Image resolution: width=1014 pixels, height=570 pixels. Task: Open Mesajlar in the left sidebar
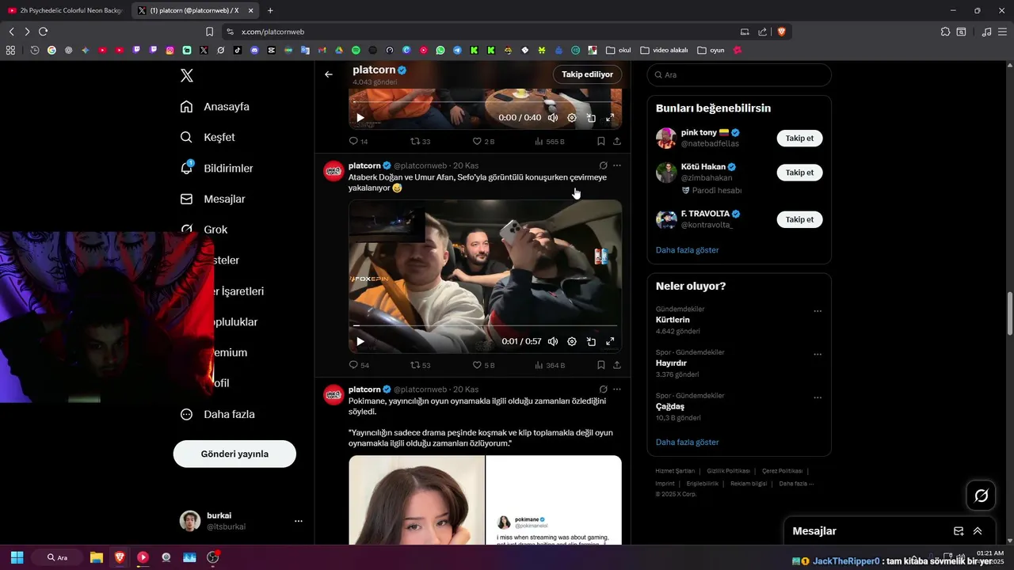pos(212,199)
